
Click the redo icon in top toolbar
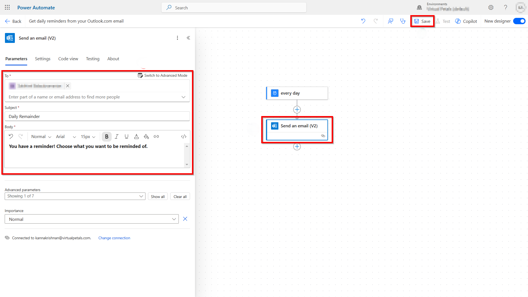coord(376,21)
